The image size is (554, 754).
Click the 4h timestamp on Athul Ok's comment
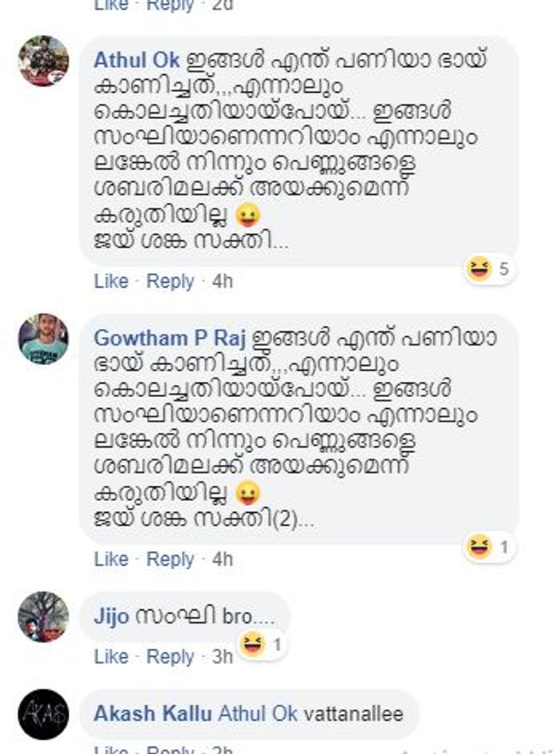click(222, 281)
